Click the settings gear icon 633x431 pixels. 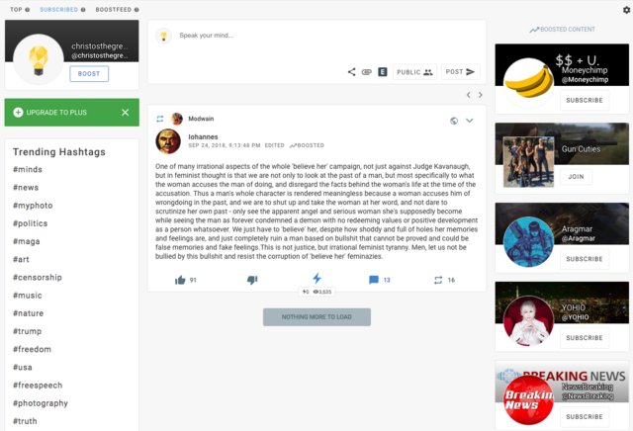pyautogui.click(x=626, y=10)
